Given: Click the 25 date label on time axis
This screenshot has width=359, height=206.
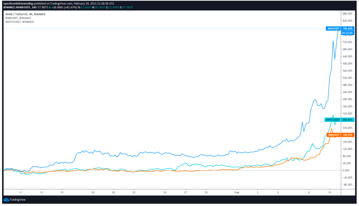Looking at the screenshot, I should click(165, 193).
